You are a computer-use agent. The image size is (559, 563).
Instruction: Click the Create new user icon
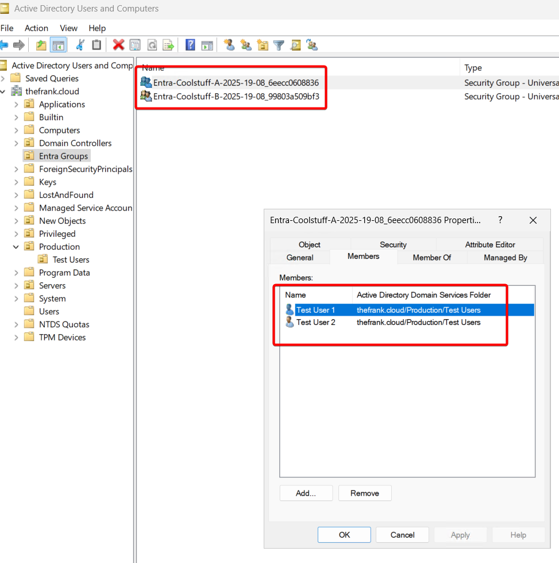point(229,45)
